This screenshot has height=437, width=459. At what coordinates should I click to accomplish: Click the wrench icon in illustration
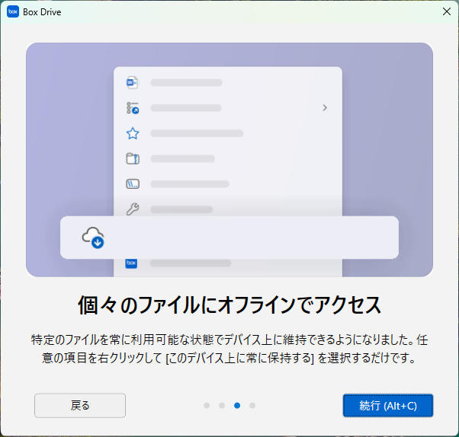133,209
